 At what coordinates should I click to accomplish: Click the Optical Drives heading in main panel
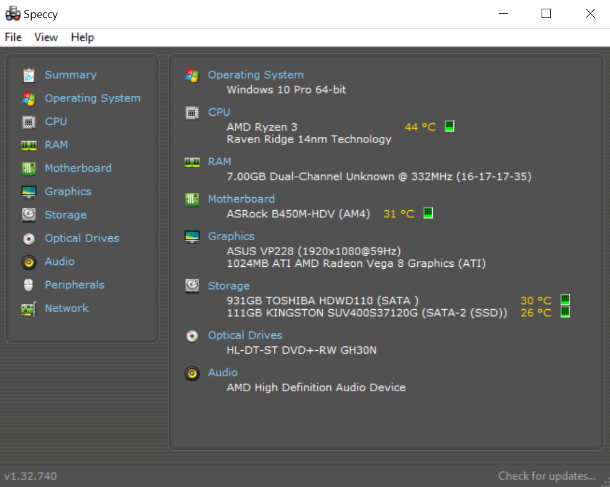[245, 335]
